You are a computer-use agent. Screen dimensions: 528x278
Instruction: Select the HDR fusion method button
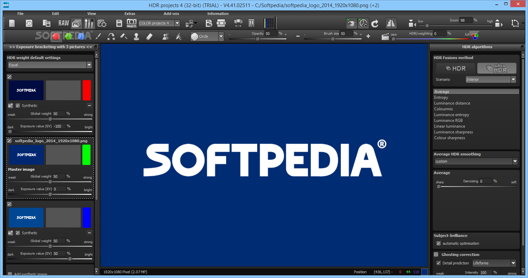[456, 68]
